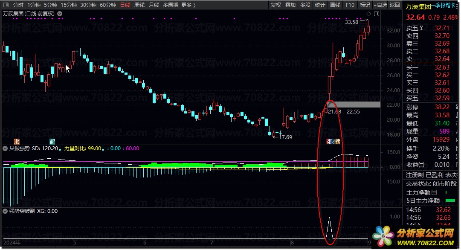Click the 8 month marker on the time axis
The height and width of the screenshot is (250, 461).
pyautogui.click(x=292, y=243)
